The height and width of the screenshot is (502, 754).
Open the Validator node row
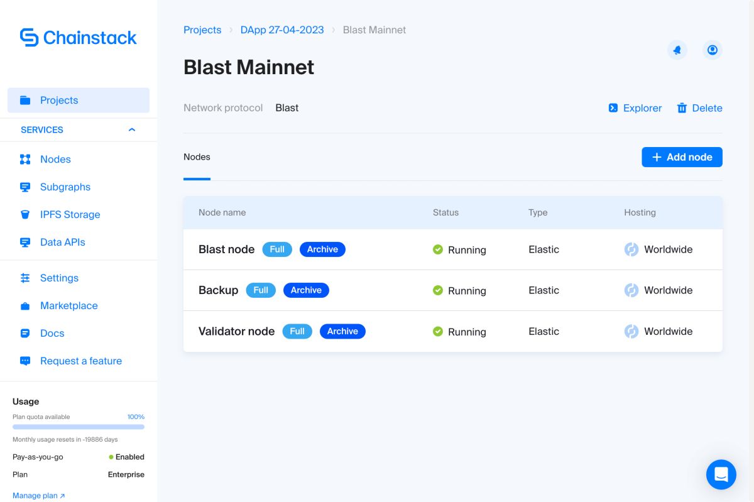pos(452,331)
